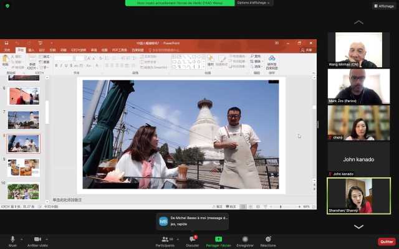Click the Michel Basso chat message notification

(x=192, y=221)
